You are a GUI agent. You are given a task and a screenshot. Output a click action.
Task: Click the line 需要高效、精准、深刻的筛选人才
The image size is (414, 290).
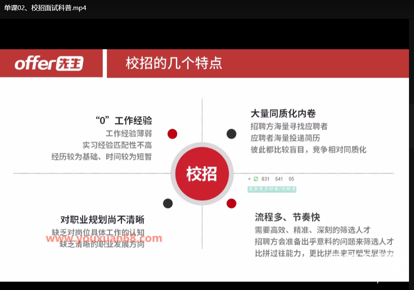[x=312, y=230]
